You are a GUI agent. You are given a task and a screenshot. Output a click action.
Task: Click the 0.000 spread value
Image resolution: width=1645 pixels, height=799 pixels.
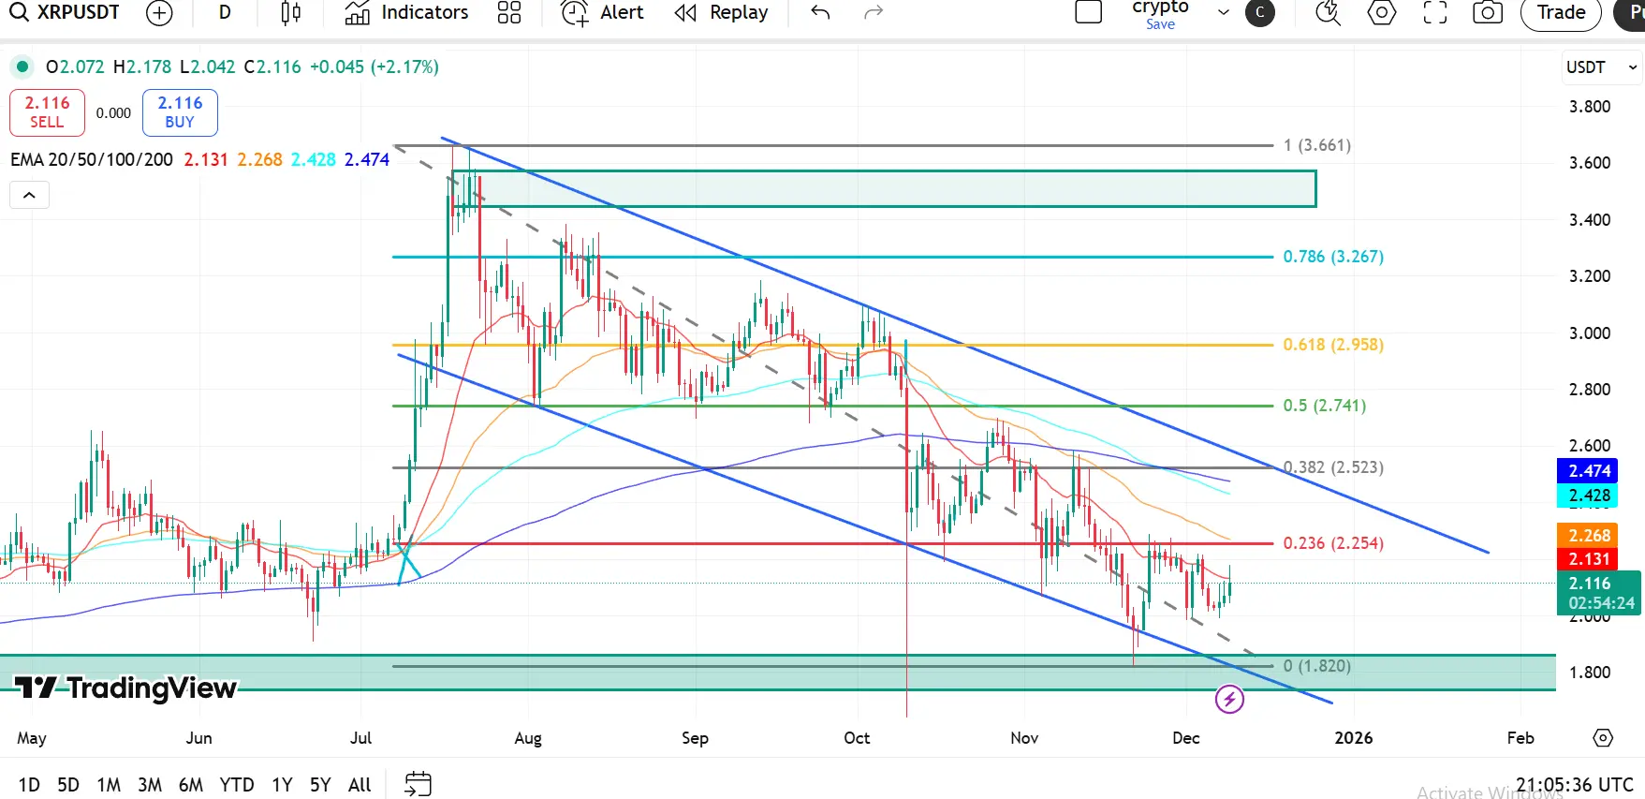pyautogui.click(x=113, y=113)
